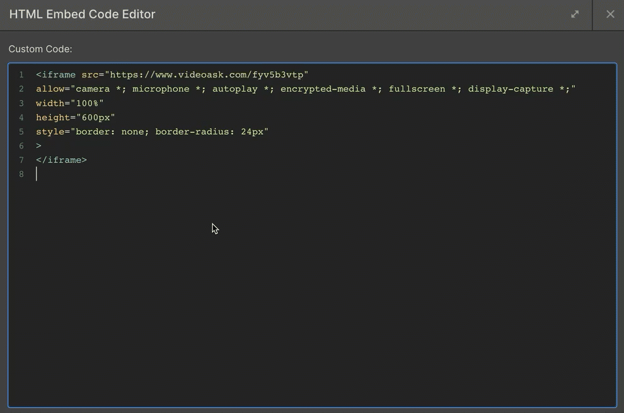Close the HTML Embed Code Editor
624x413 pixels.
pos(610,14)
